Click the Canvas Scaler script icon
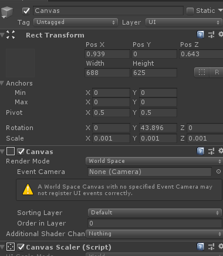The image size is (223, 256). (x=11, y=247)
